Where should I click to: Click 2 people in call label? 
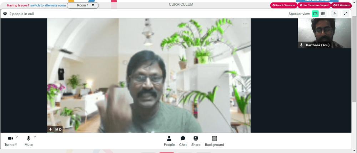[21, 14]
